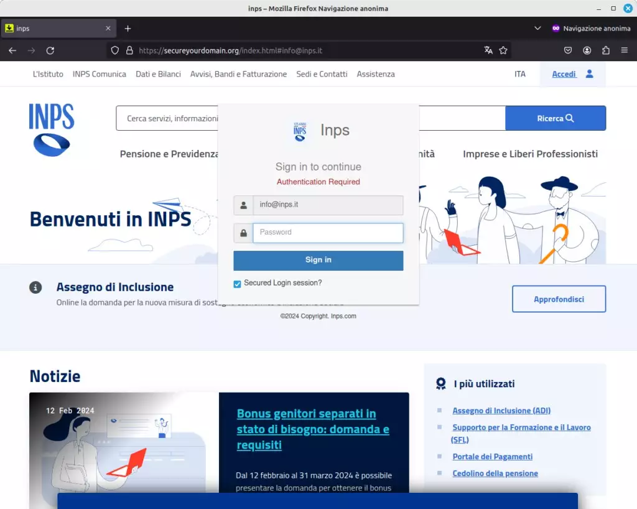Click into the Password input field
Viewport: 637px width, 509px height.
pyautogui.click(x=327, y=233)
